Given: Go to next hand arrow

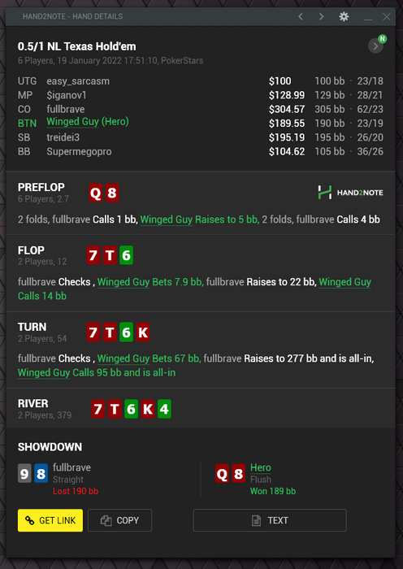Looking at the screenshot, I should click(x=322, y=17).
